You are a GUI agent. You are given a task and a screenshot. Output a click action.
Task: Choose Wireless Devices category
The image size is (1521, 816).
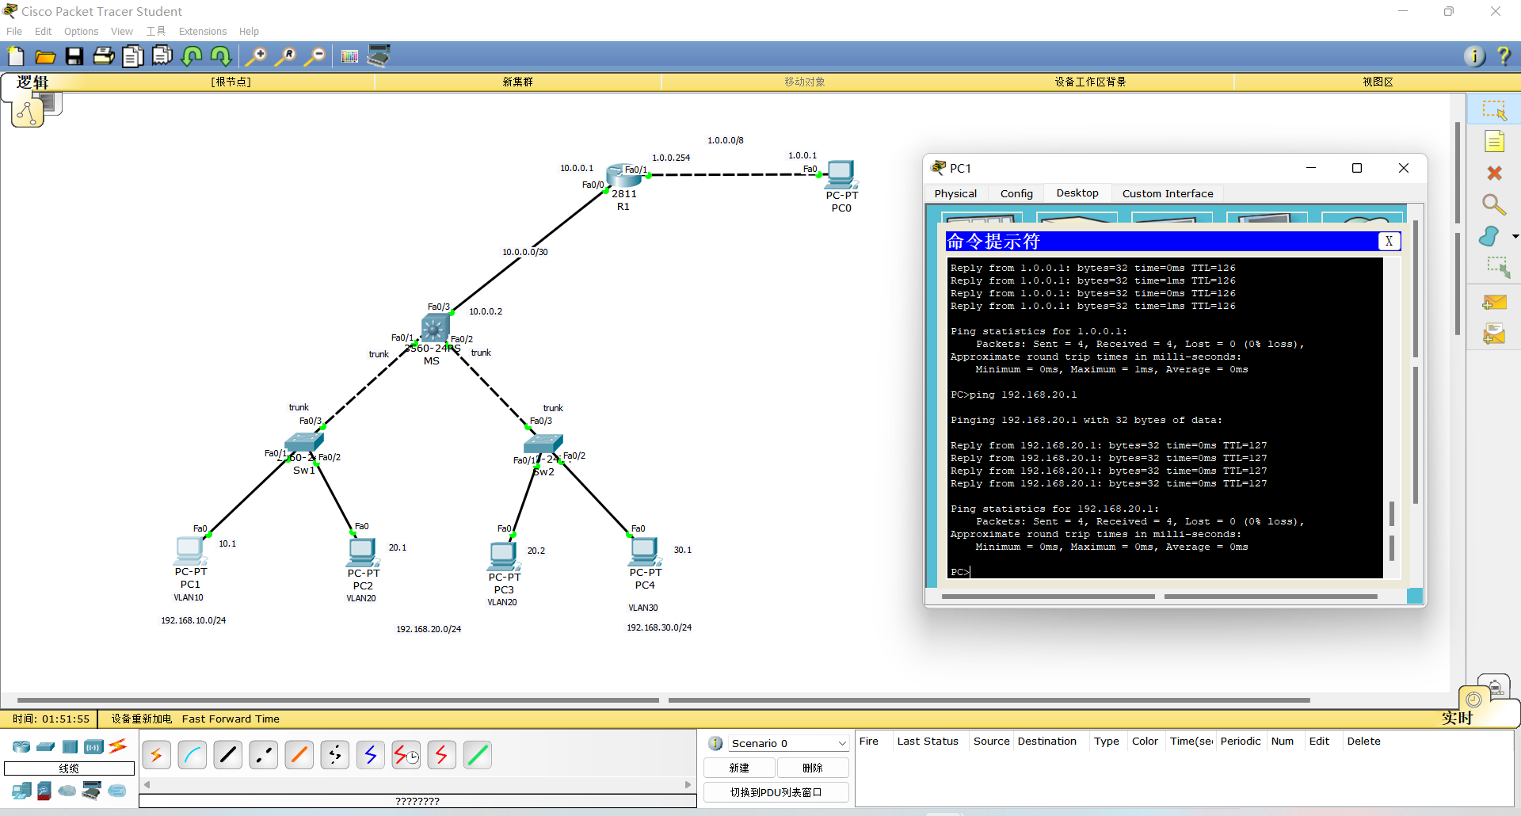(93, 746)
